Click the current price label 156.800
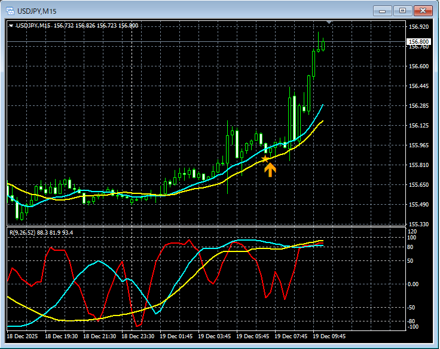The image size is (440, 349). [418, 42]
